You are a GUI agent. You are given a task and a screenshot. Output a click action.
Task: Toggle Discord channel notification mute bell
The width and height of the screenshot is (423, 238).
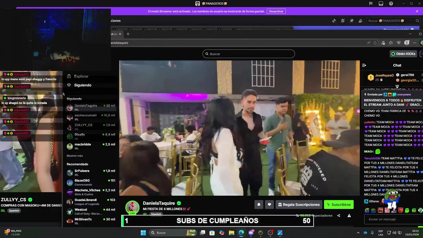pos(343,20)
